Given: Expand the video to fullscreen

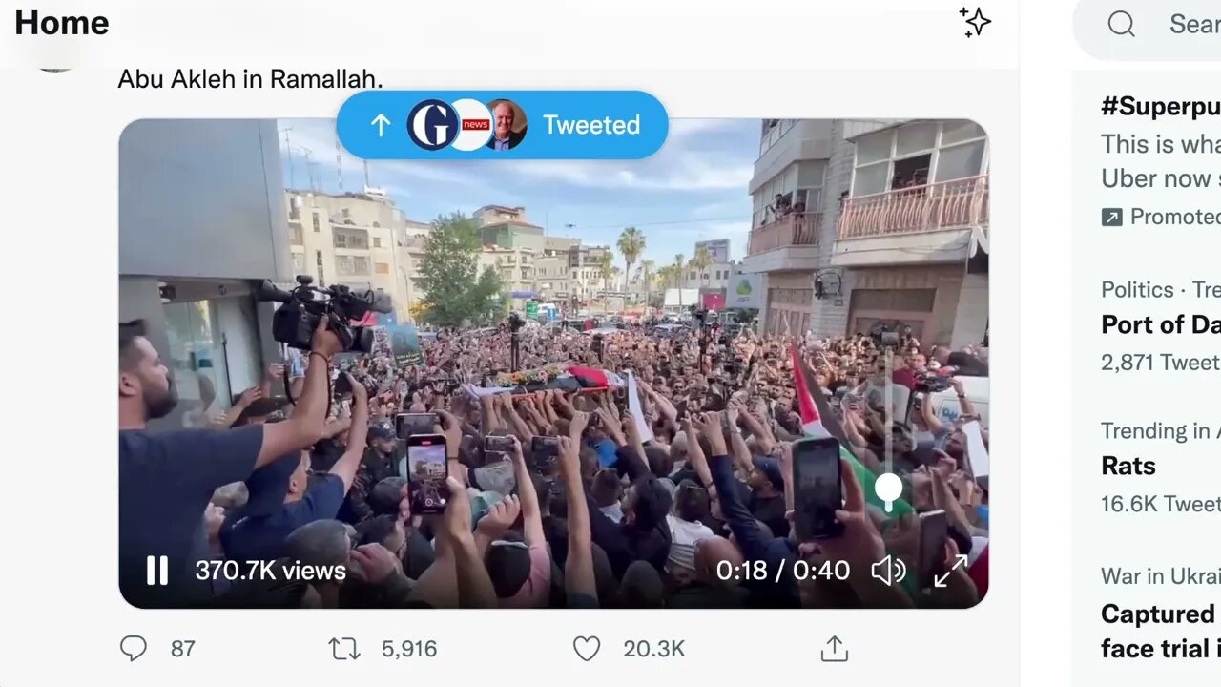Looking at the screenshot, I should (x=950, y=571).
